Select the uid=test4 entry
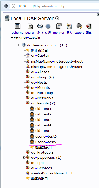This screenshot has height=188, width=99. (43, 125)
